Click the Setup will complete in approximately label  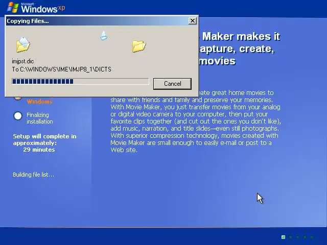pyautogui.click(x=44, y=139)
